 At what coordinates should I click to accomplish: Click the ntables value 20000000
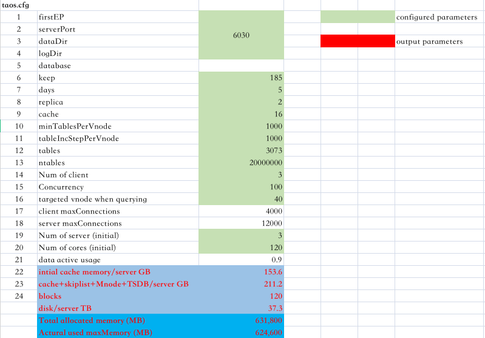click(x=241, y=163)
